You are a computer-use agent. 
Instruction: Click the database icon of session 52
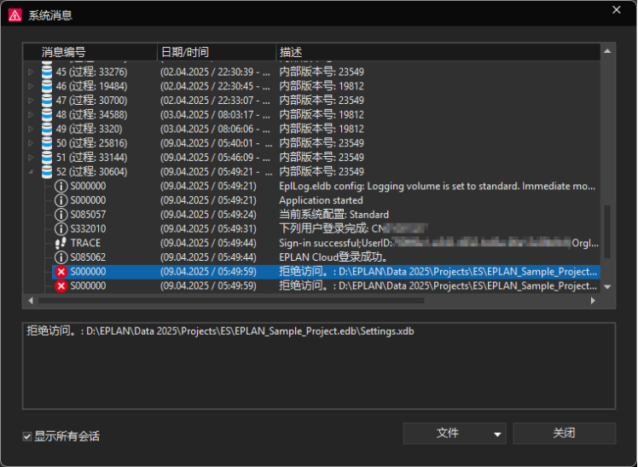coord(47,171)
